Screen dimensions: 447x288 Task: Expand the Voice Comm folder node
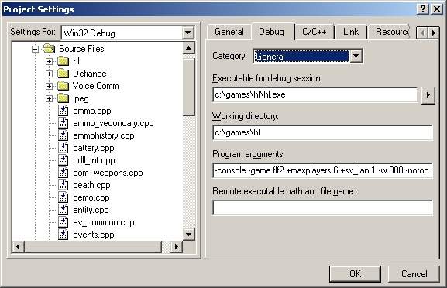[49, 86]
